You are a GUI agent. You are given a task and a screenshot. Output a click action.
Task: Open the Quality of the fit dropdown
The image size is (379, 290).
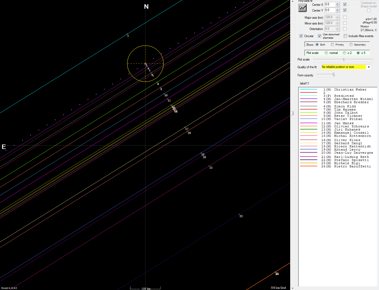[369, 67]
